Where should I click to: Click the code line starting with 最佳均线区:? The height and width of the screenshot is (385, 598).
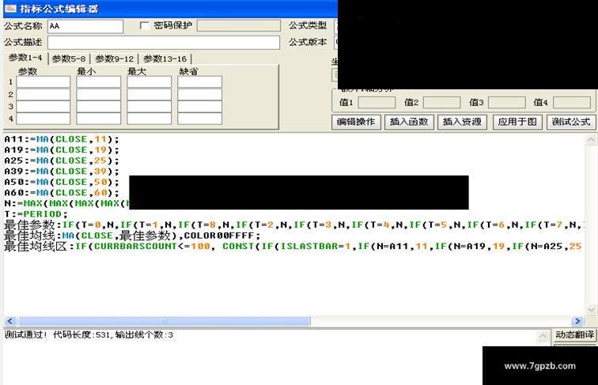pos(293,246)
